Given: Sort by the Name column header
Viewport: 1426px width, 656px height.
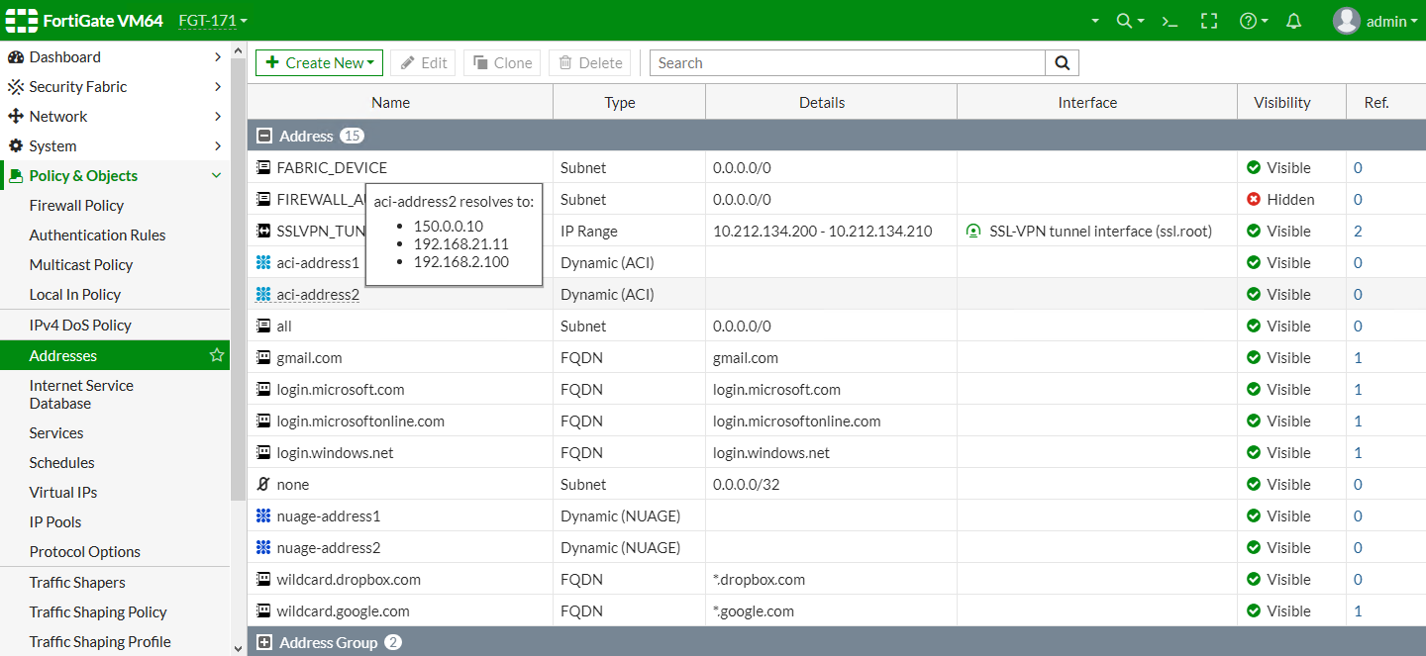Looking at the screenshot, I should coord(390,102).
